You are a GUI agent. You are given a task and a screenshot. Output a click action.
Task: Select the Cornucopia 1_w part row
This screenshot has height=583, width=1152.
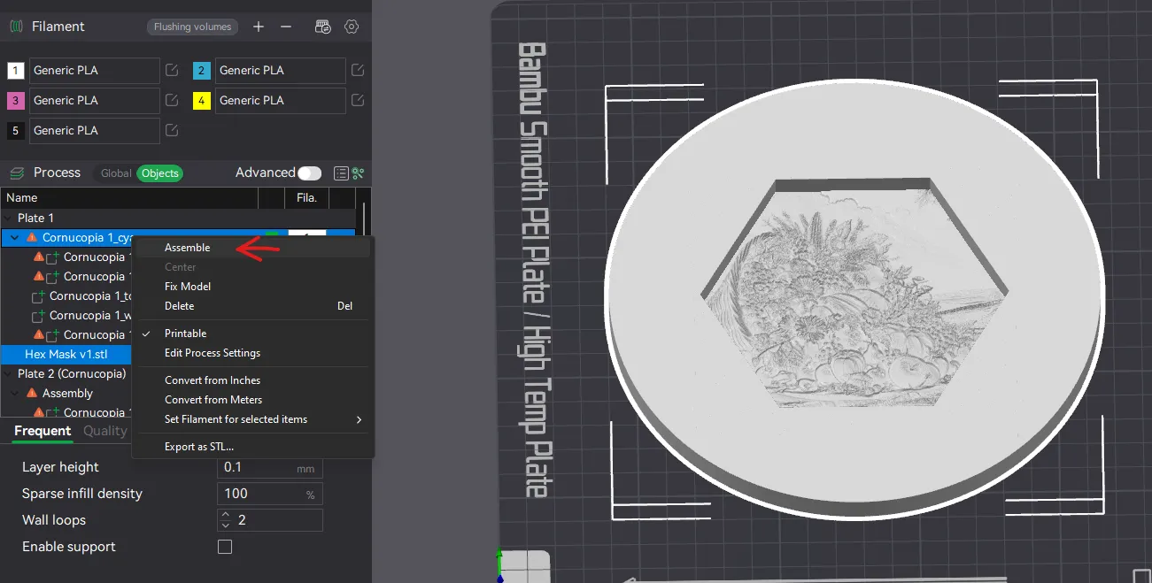(x=67, y=315)
